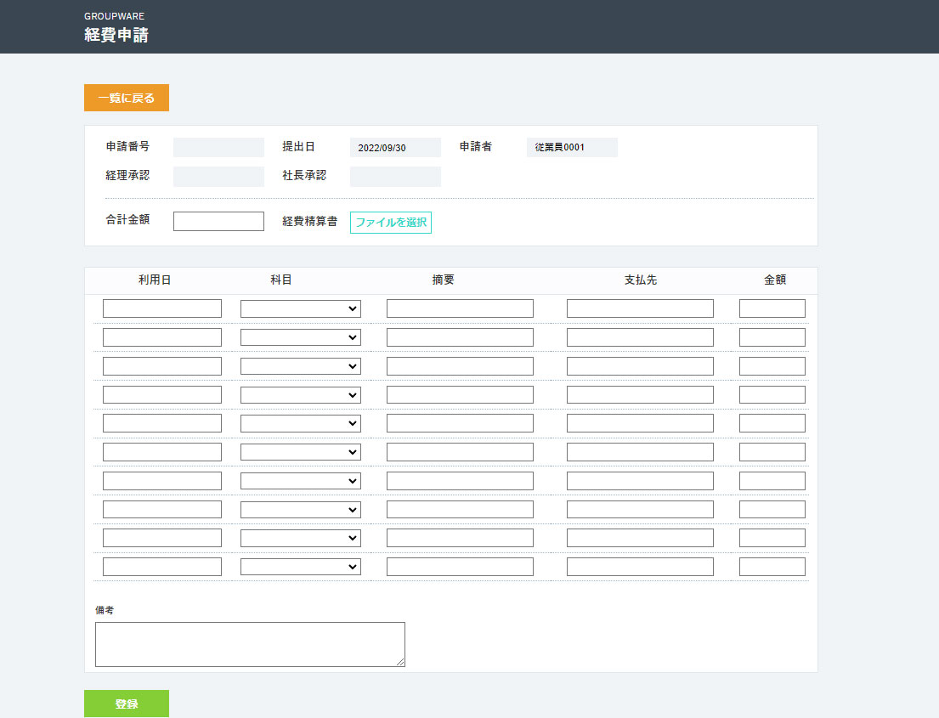The image size is (939, 718).
Task: Click the 申請者 field showing 従業員0001
Action: 572,148
